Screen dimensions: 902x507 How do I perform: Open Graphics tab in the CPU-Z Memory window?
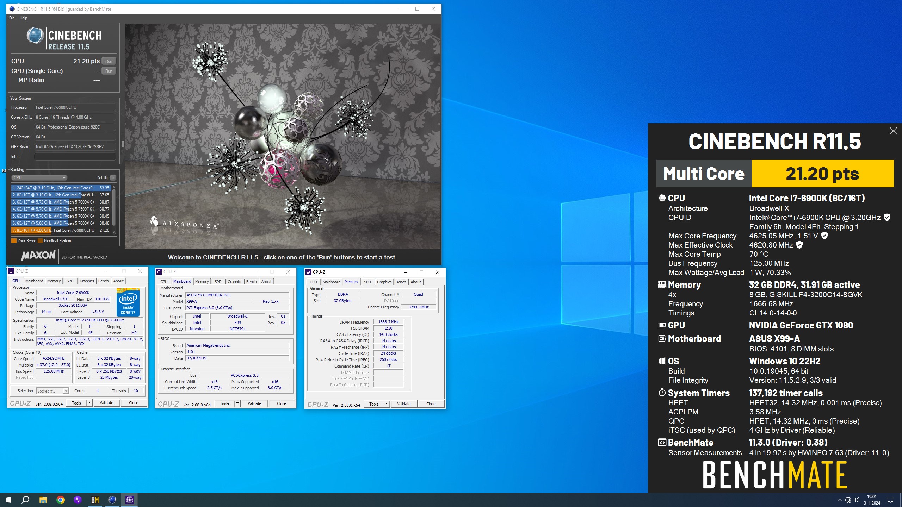click(384, 282)
